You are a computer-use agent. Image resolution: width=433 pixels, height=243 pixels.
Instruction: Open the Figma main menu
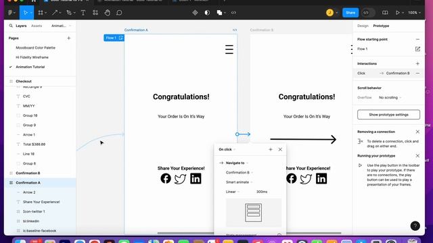click(12, 13)
